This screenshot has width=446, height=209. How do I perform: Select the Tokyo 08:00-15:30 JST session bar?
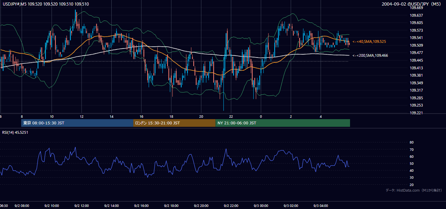click(77, 123)
